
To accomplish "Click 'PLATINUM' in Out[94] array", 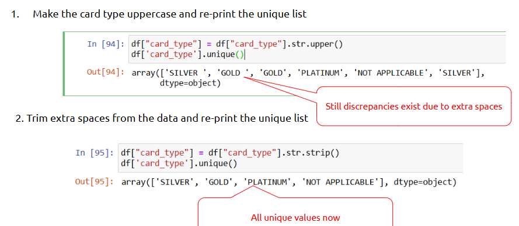I will pyautogui.click(x=321, y=73).
